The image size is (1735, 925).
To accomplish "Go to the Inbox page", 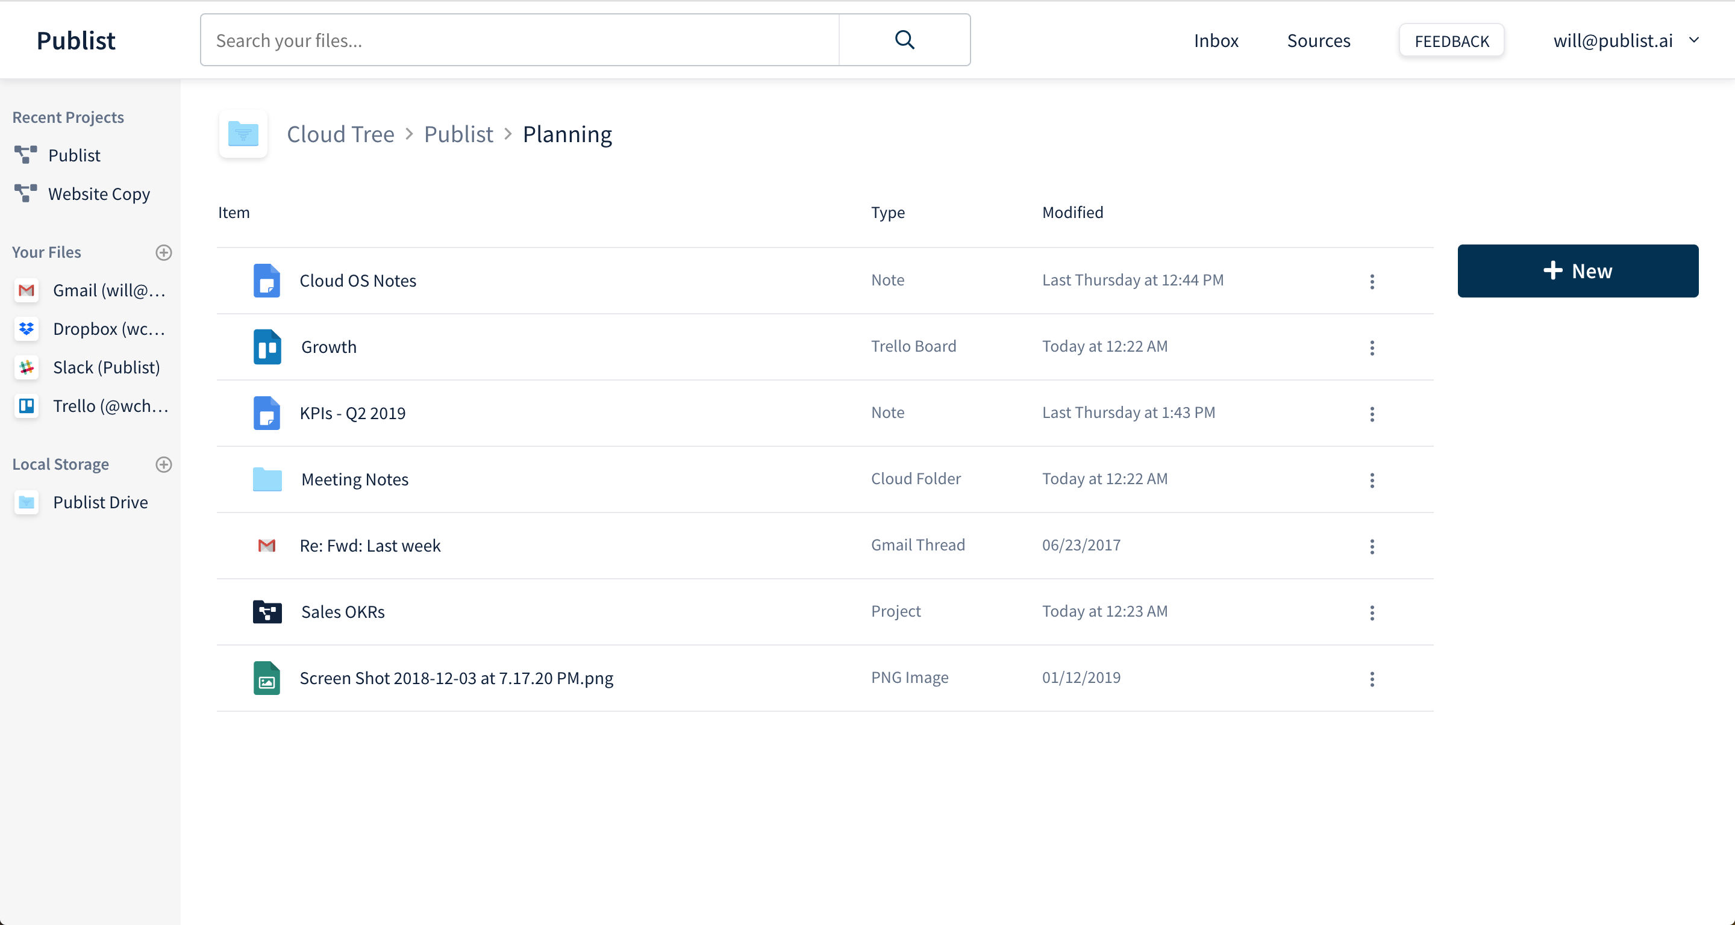I will (x=1215, y=41).
